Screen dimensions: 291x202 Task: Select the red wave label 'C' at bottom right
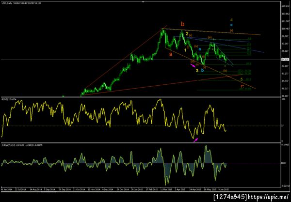tap(242, 86)
